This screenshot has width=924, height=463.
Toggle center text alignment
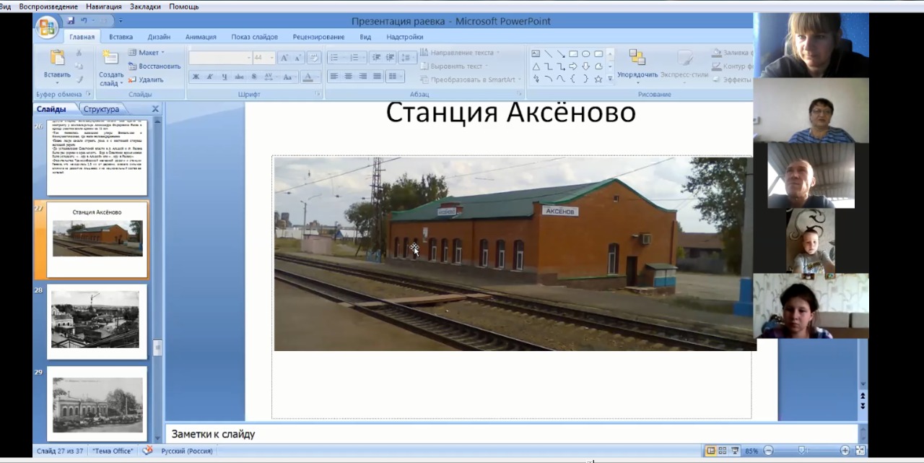348,77
